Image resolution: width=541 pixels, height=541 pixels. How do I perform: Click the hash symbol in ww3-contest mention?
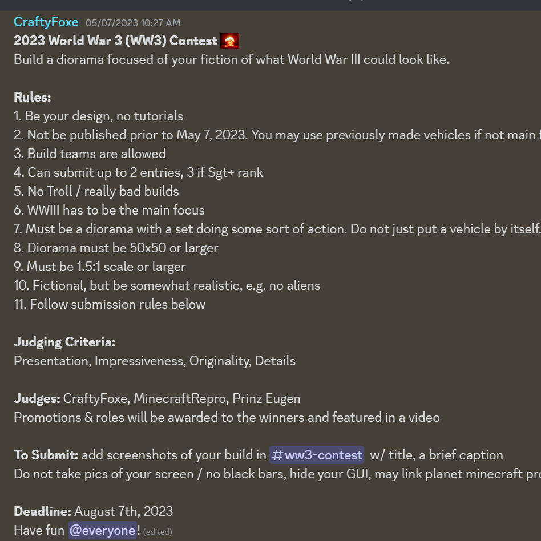click(278, 455)
